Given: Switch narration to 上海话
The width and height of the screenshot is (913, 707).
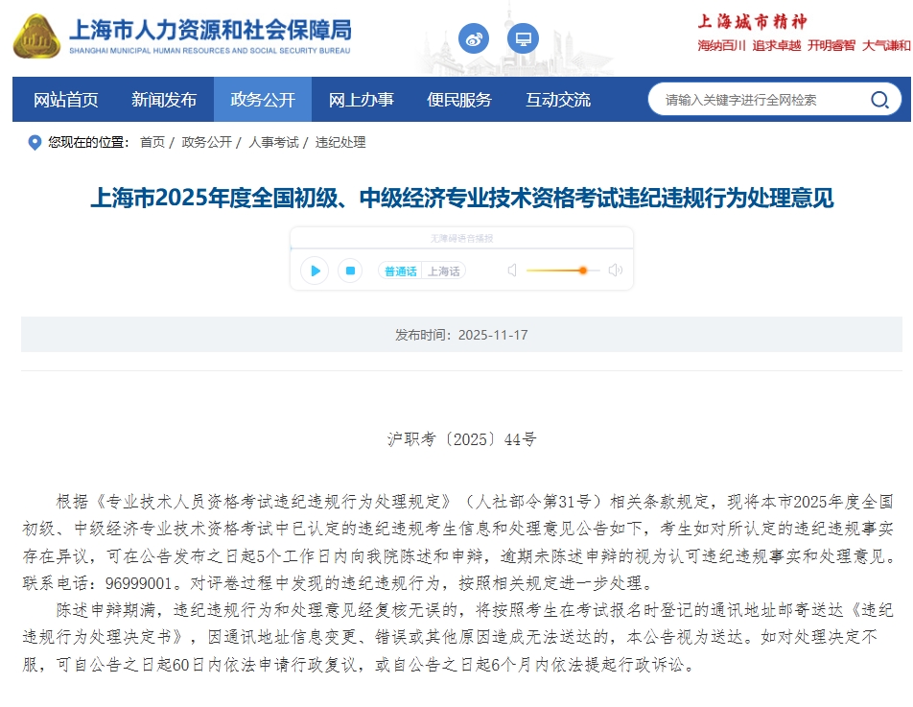Looking at the screenshot, I should click(x=443, y=271).
